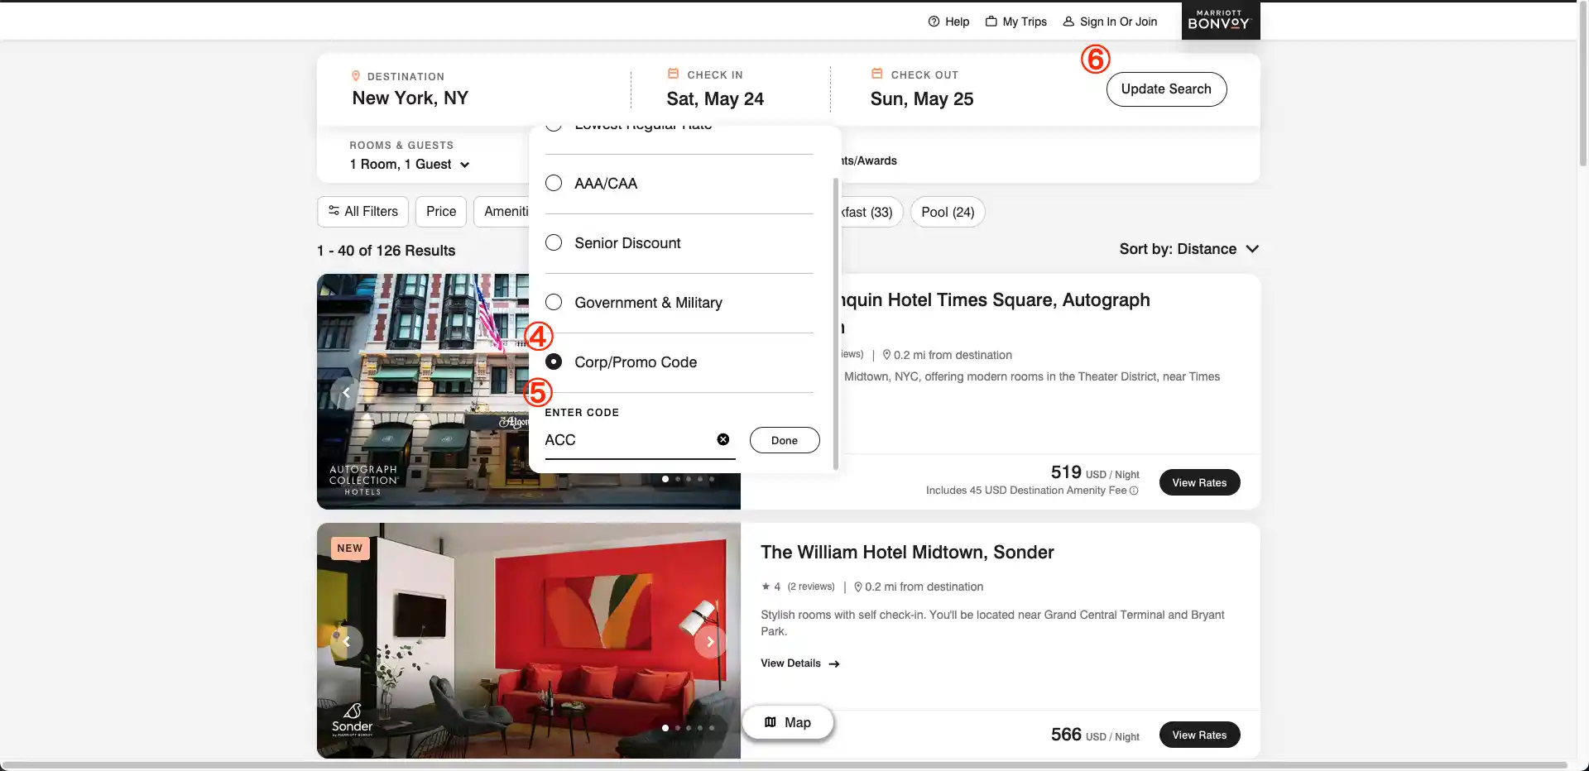1589x771 pixels.
Task: Open the Price filter
Action: pyautogui.click(x=441, y=212)
